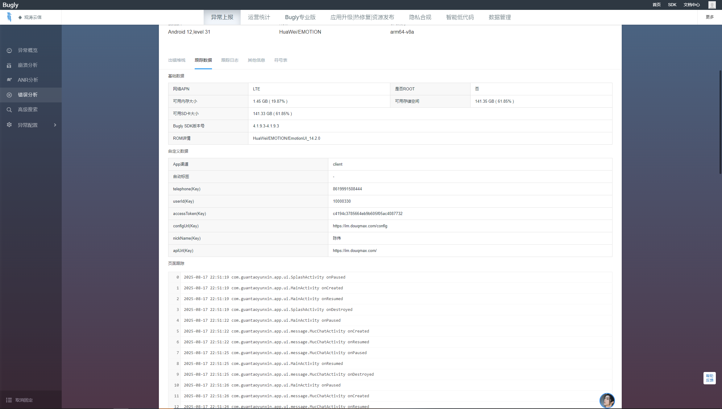Click the Bugly logo
The image size is (722, 409).
[x=10, y=5]
